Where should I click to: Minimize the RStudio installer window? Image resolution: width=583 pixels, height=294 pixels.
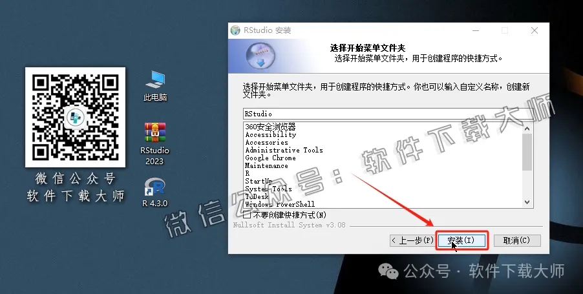click(x=475, y=30)
